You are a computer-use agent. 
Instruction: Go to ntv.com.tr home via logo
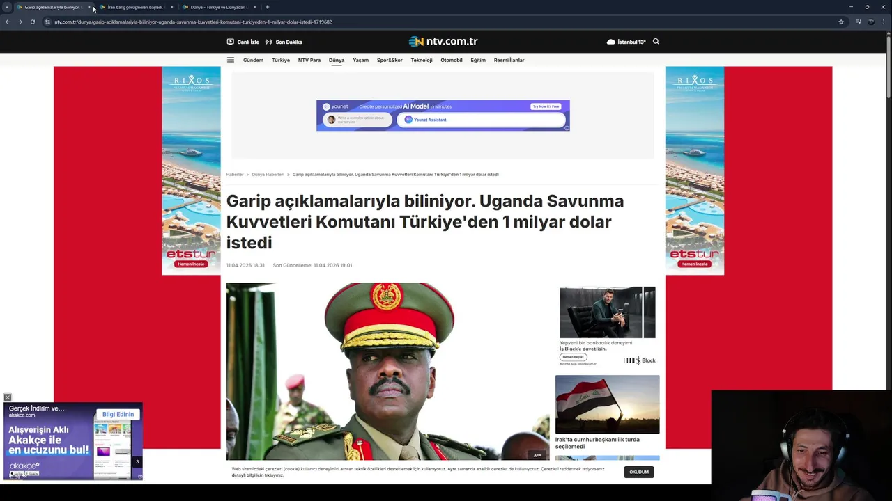coord(443,42)
